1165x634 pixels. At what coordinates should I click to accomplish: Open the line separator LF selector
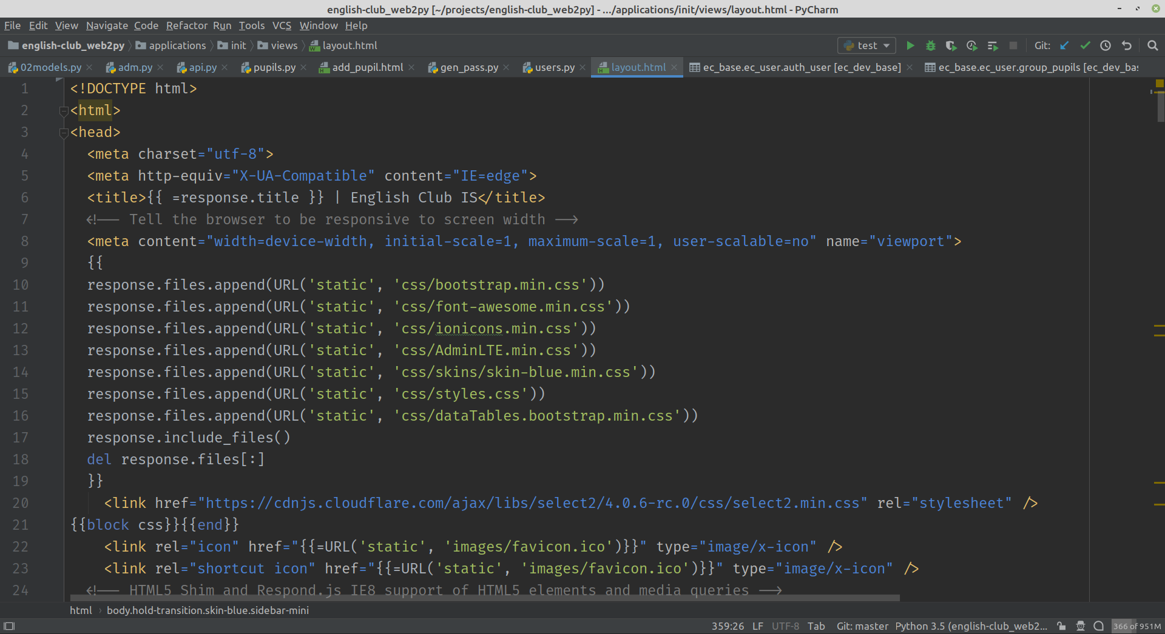click(758, 626)
